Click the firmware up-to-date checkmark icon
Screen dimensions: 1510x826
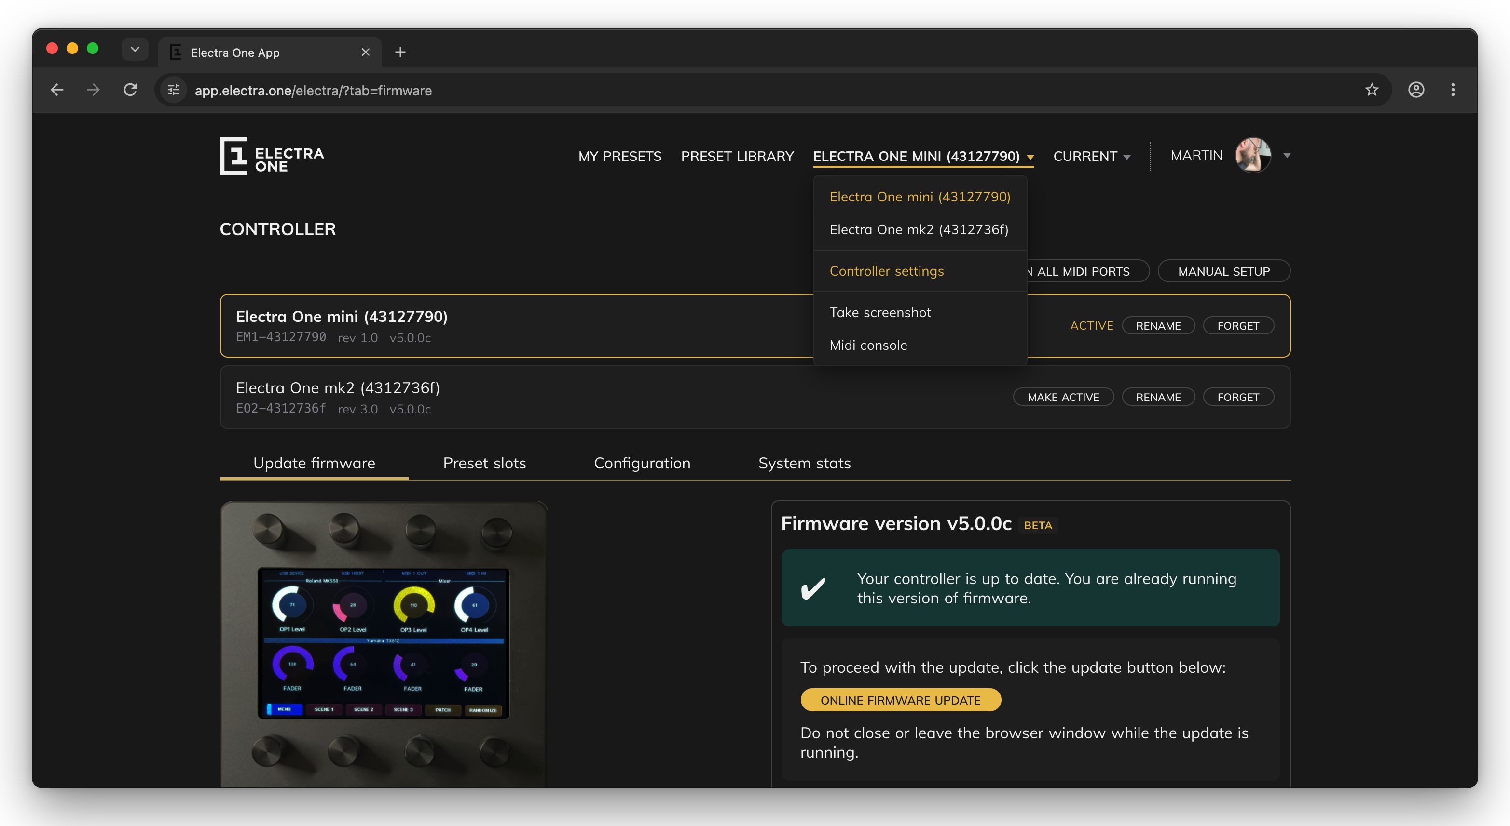pos(814,588)
